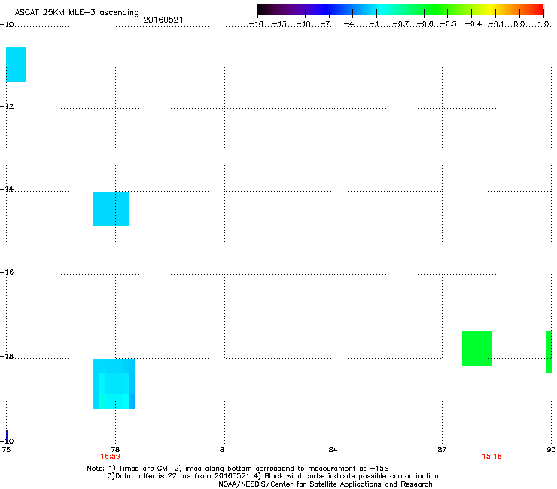Click the red time label under longitude 78
The height and width of the screenshot is (489, 557).
click(110, 457)
